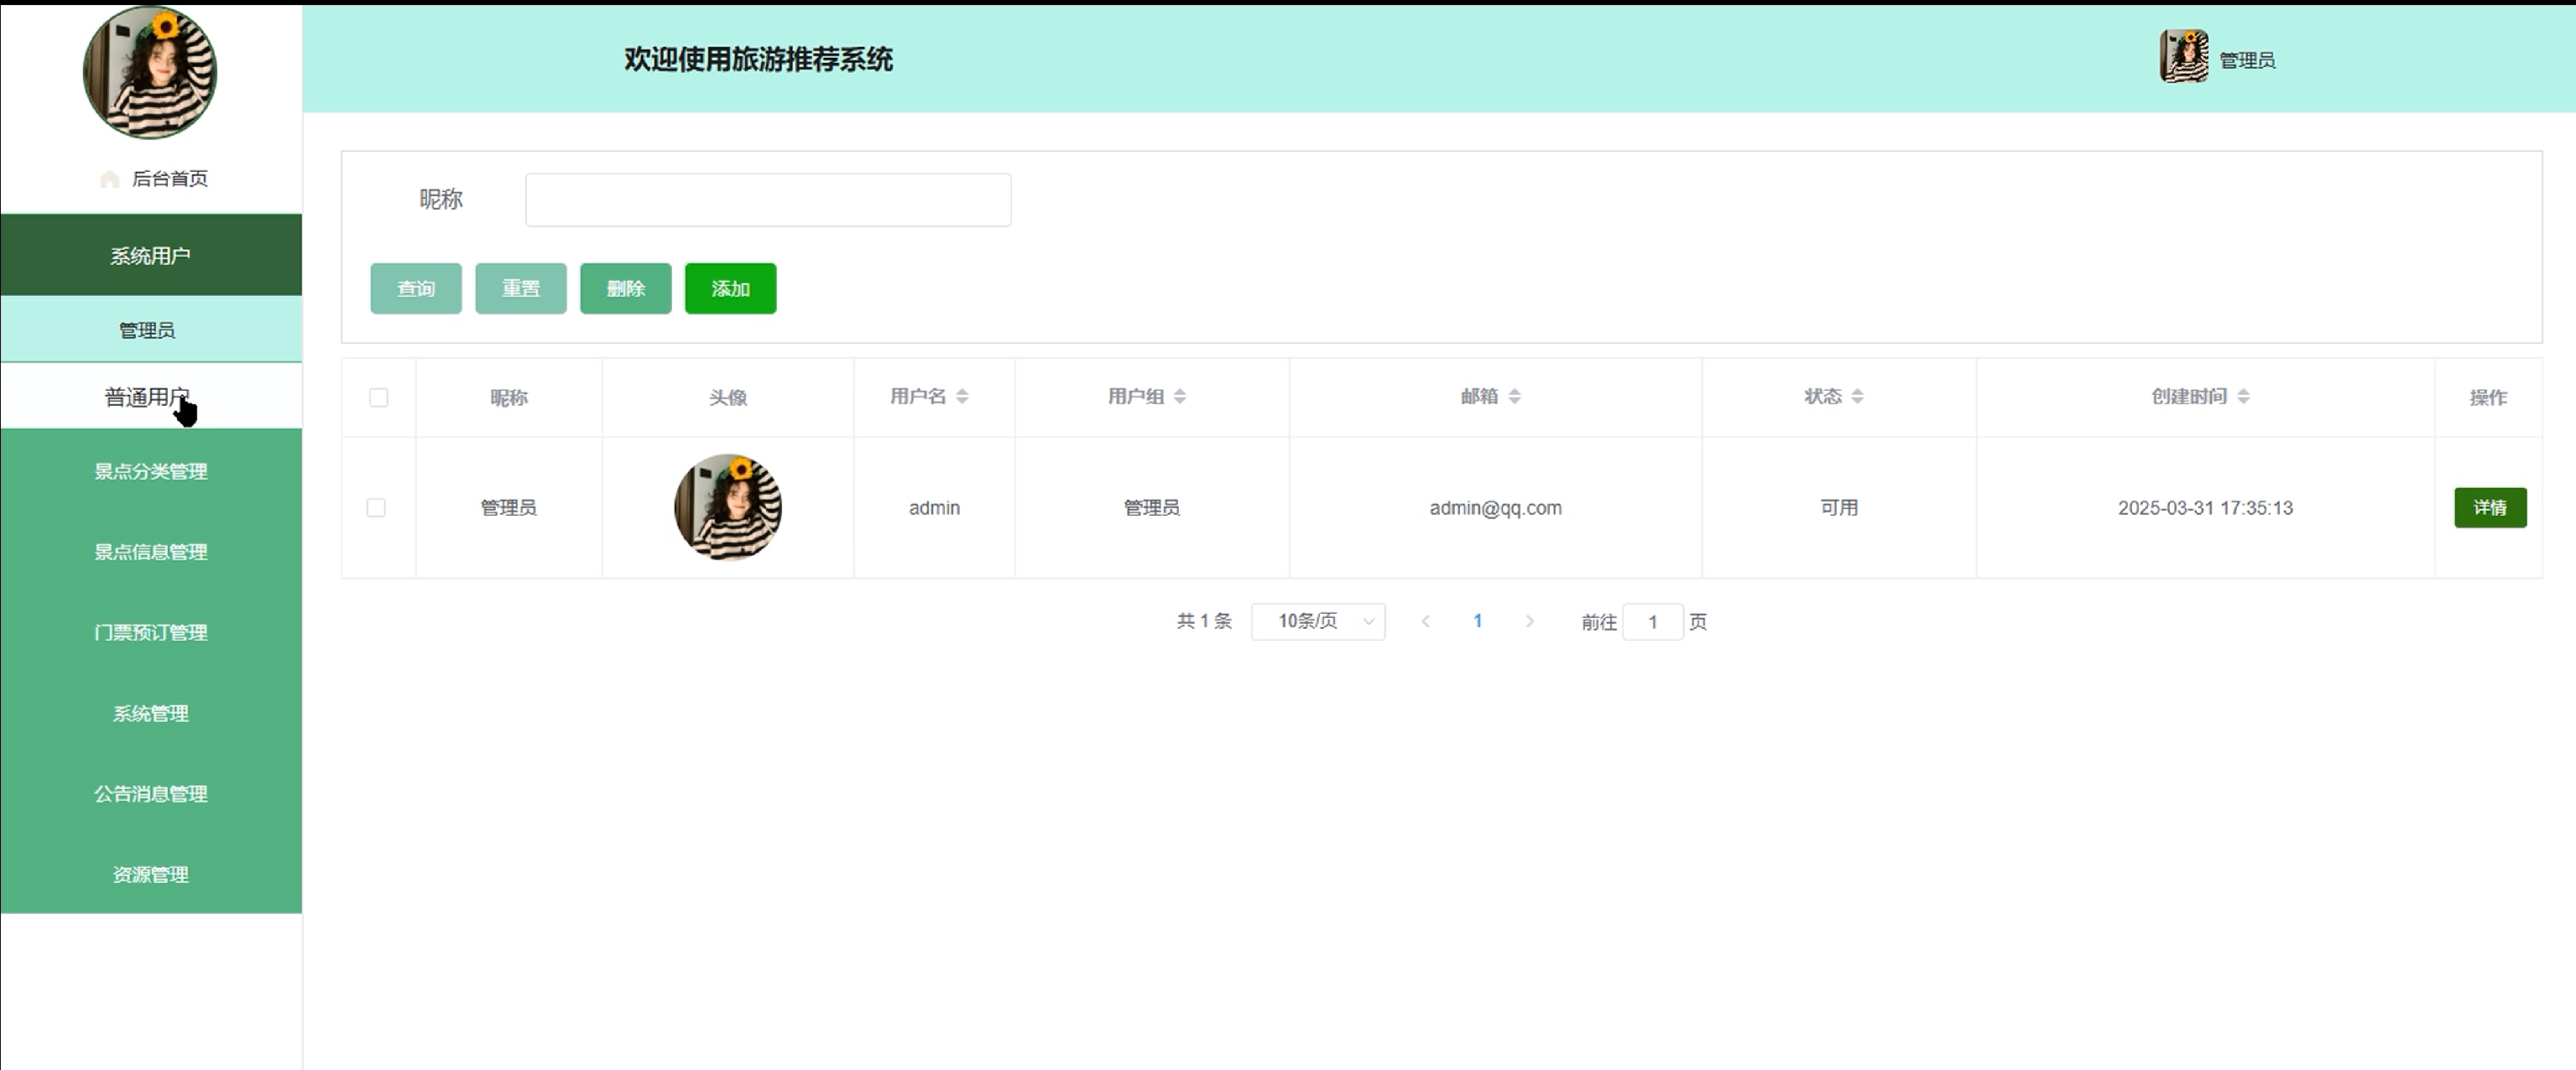Expand 景点分类管理 sidebar menu

tap(150, 471)
